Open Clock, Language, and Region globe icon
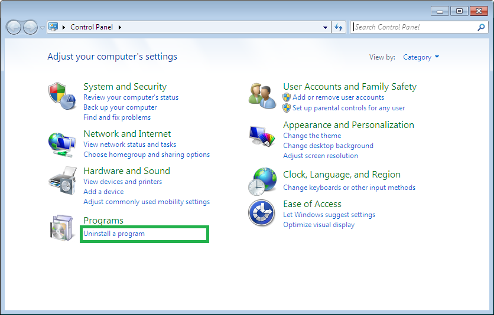The width and height of the screenshot is (494, 315). [x=262, y=182]
